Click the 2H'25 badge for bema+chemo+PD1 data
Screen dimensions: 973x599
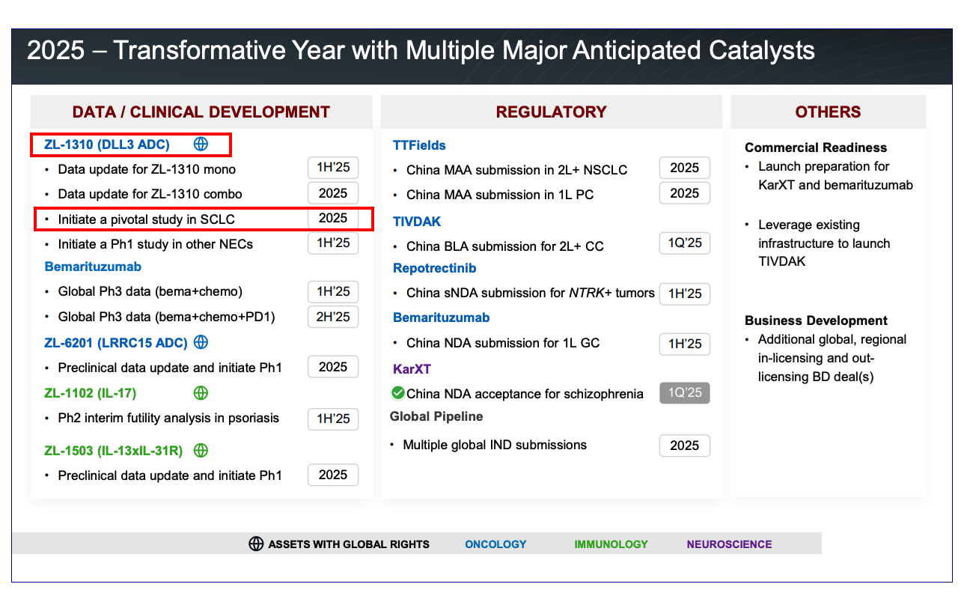pyautogui.click(x=333, y=317)
